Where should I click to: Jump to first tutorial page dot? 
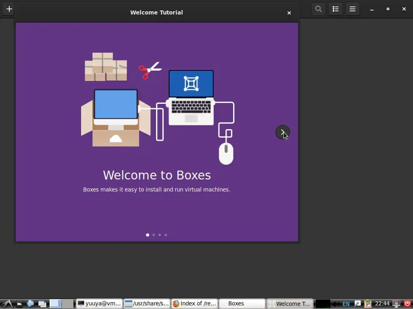pos(148,235)
